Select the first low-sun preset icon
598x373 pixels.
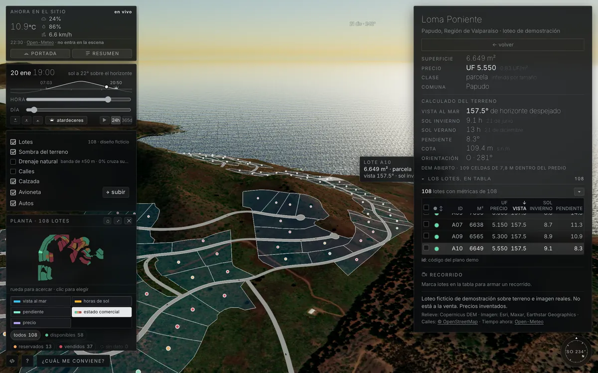pyautogui.click(x=15, y=120)
